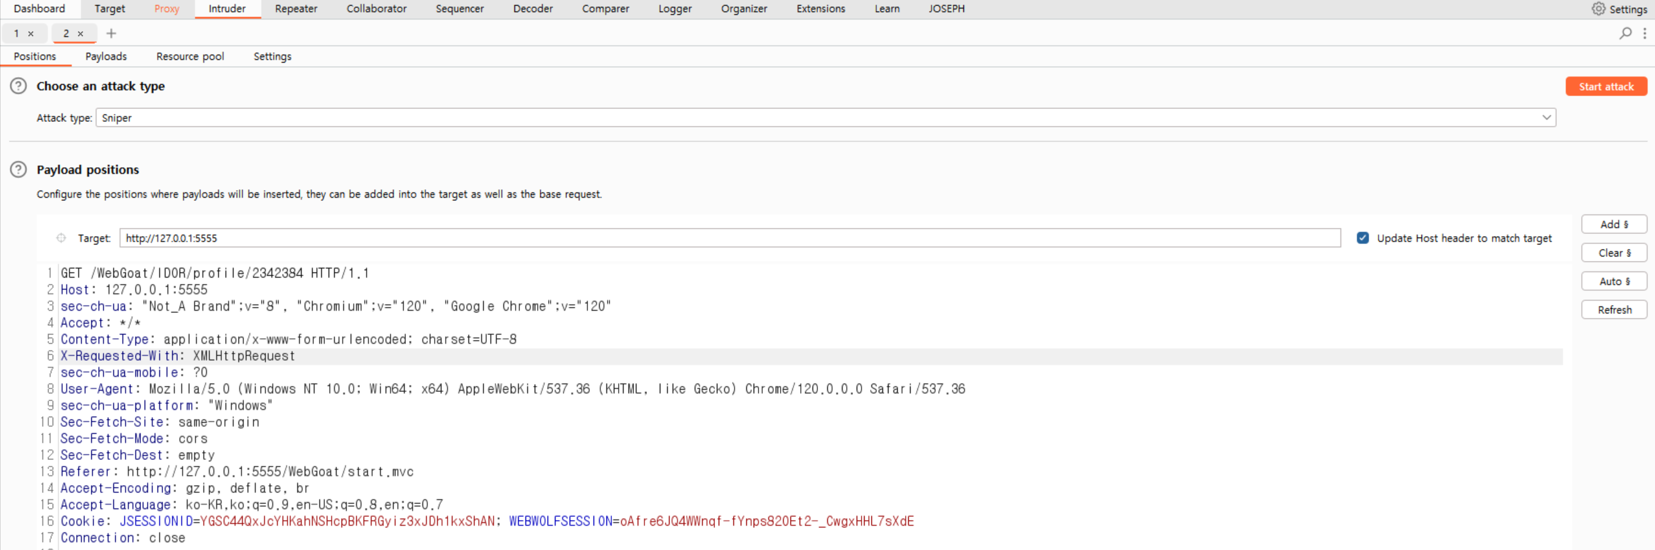The height and width of the screenshot is (550, 1655).
Task: Switch to the Collaborator tab
Action: tap(376, 9)
